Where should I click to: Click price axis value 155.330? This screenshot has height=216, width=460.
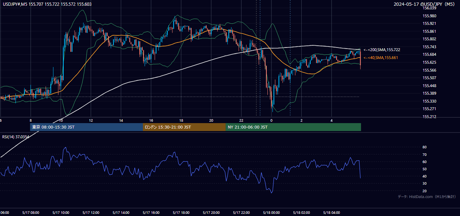click(429, 101)
